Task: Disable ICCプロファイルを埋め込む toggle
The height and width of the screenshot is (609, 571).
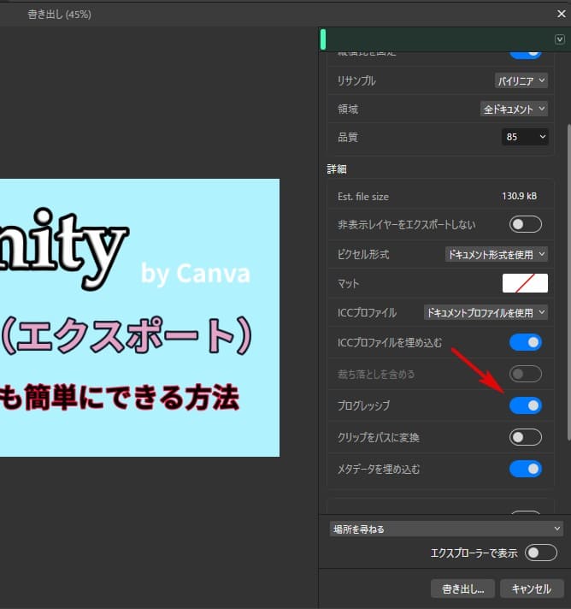Action: click(x=526, y=343)
